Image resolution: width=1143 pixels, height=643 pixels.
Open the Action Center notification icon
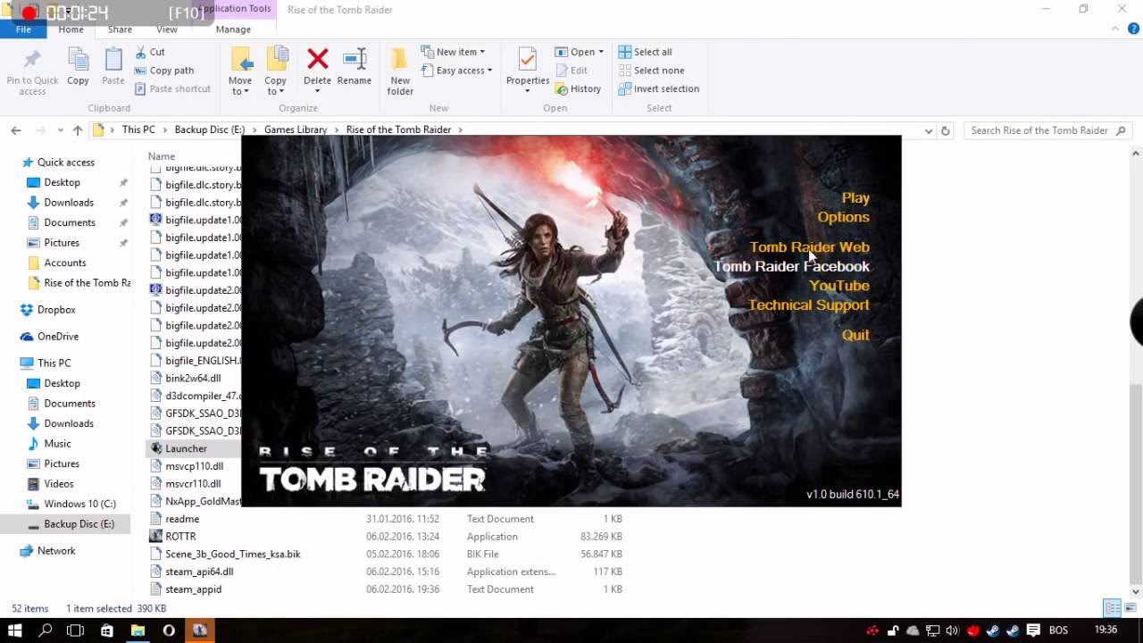(x=1033, y=630)
